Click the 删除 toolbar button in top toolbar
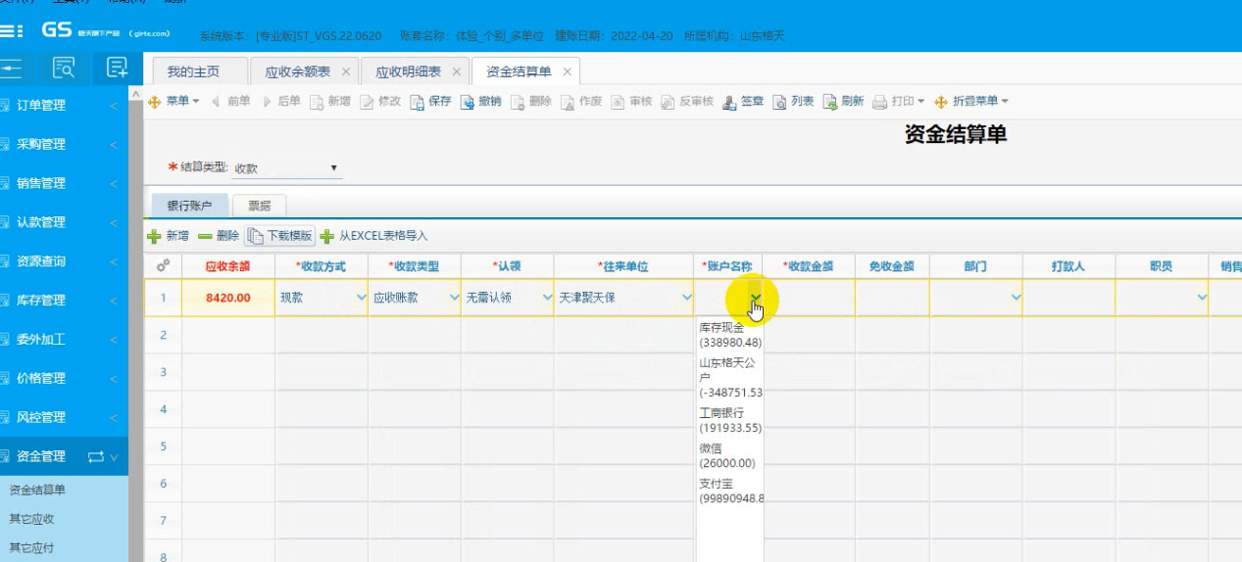 click(531, 101)
